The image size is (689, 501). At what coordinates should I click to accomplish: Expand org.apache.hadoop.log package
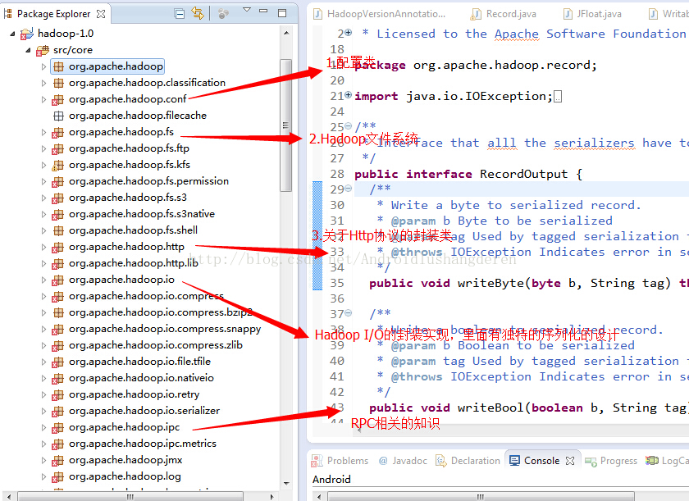click(x=43, y=476)
